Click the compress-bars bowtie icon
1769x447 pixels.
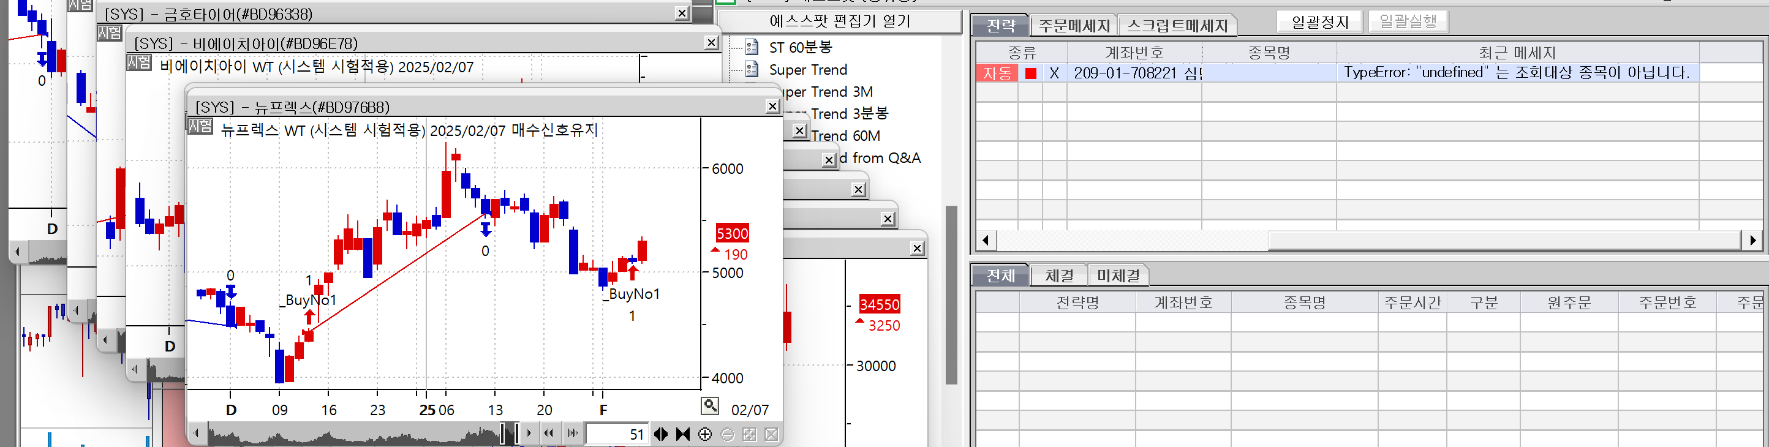682,434
